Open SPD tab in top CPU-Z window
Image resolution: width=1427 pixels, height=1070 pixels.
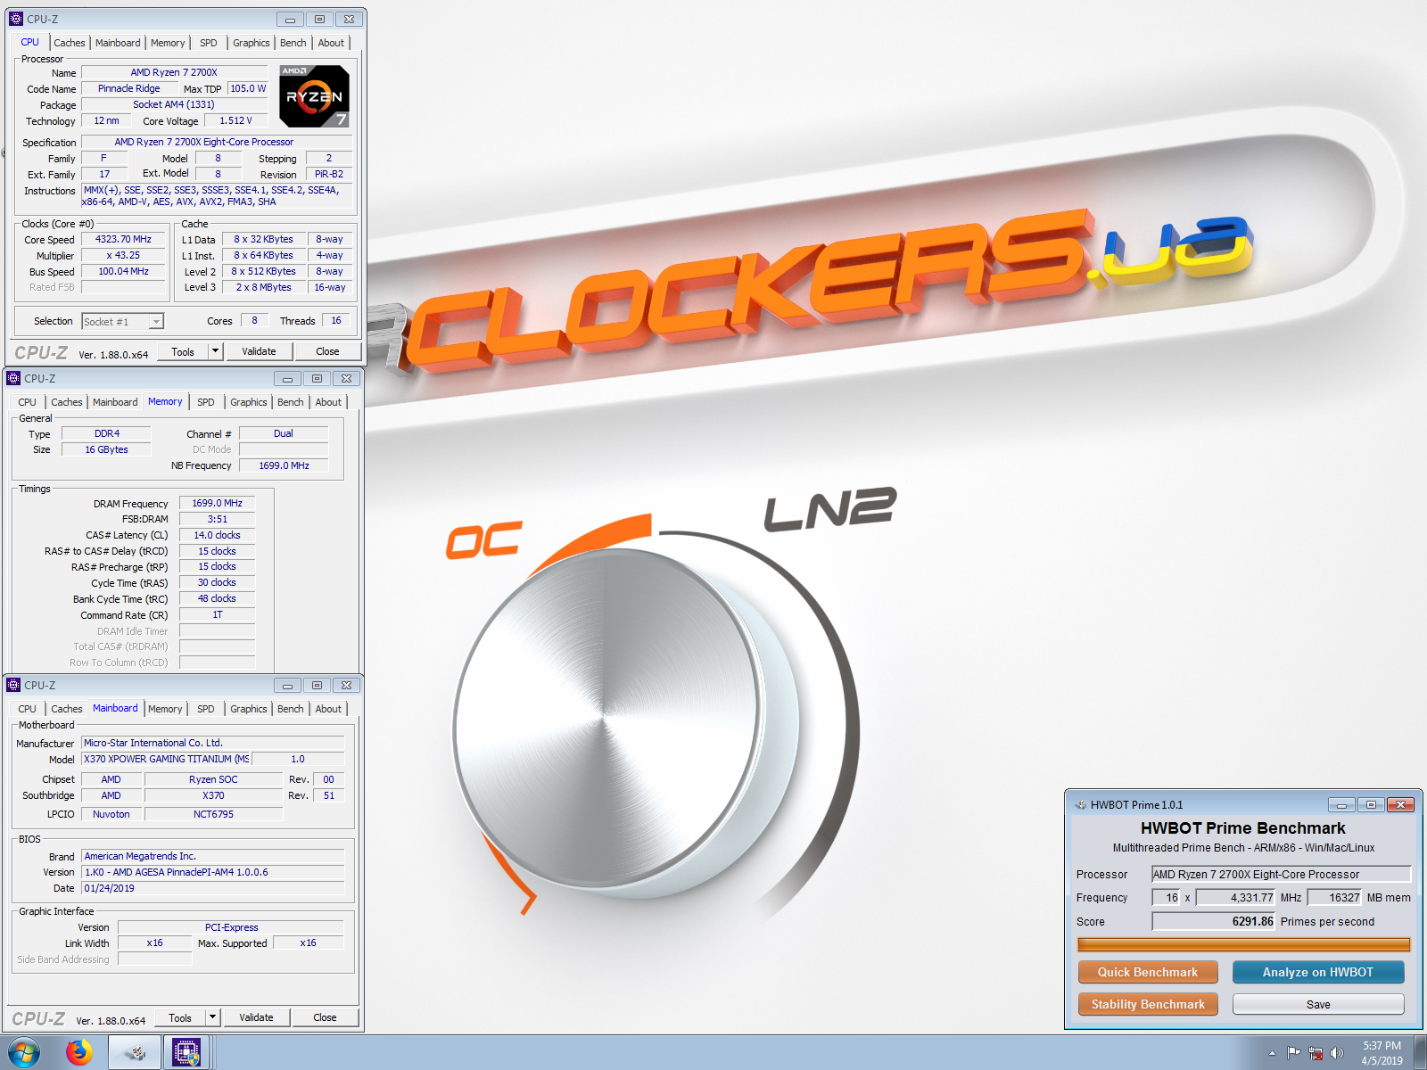[209, 43]
